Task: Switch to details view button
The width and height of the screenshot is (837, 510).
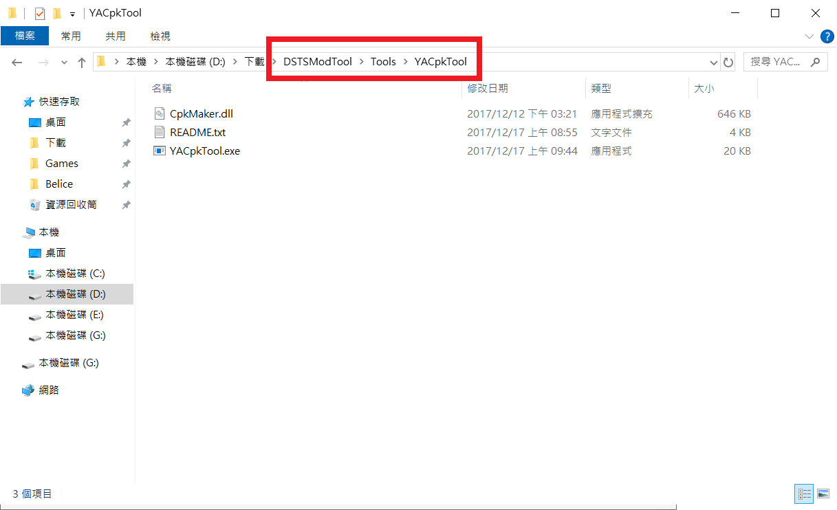Action: 803,494
